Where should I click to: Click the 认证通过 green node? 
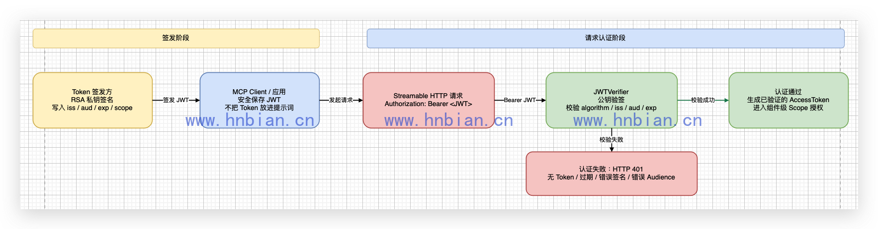point(789,100)
